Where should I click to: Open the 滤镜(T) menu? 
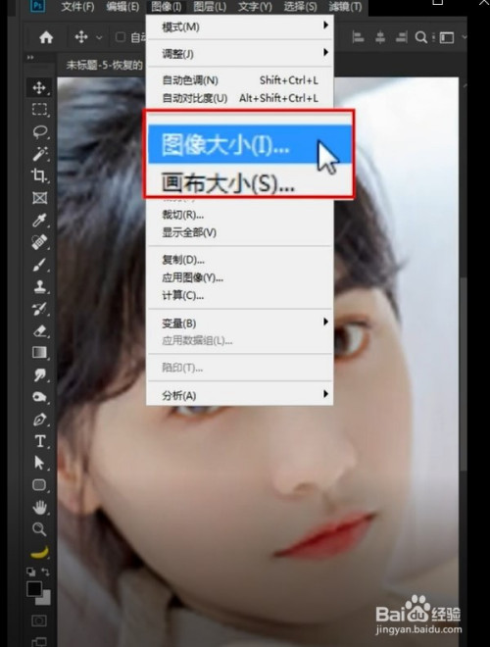tap(345, 7)
